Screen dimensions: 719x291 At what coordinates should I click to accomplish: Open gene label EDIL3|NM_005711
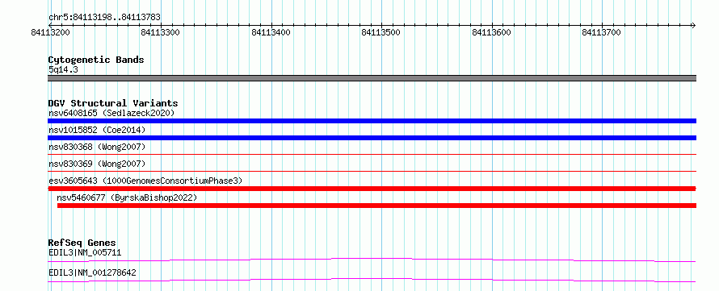pos(85,252)
